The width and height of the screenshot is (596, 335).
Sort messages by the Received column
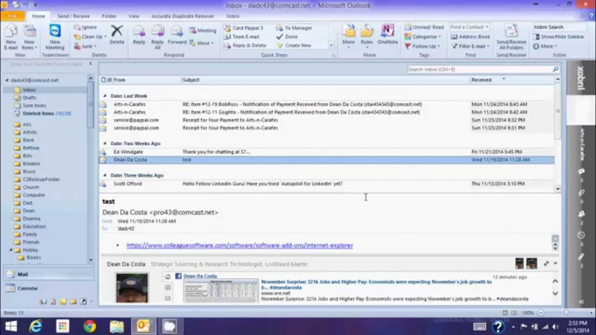tap(512, 80)
